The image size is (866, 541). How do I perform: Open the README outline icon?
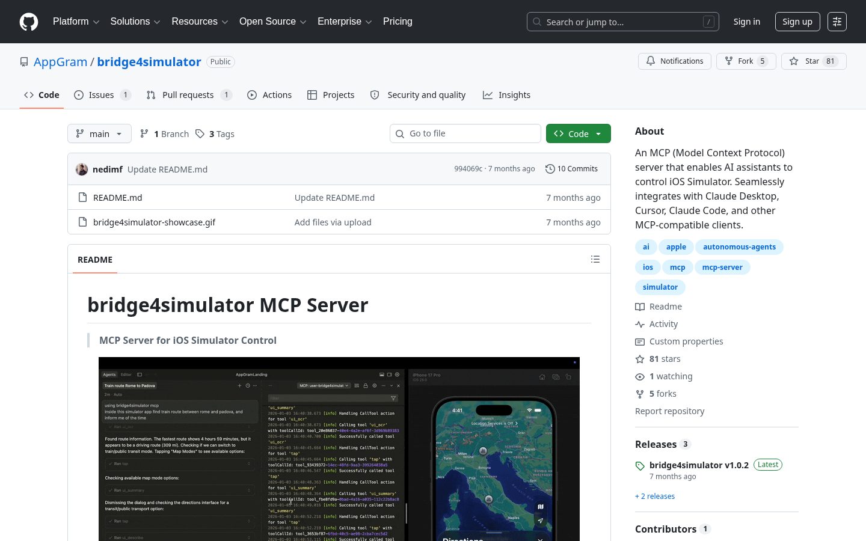point(595,259)
